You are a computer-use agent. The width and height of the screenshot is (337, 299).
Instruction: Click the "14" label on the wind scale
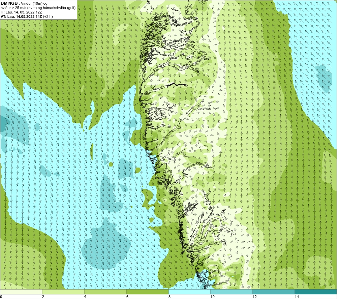297,297
